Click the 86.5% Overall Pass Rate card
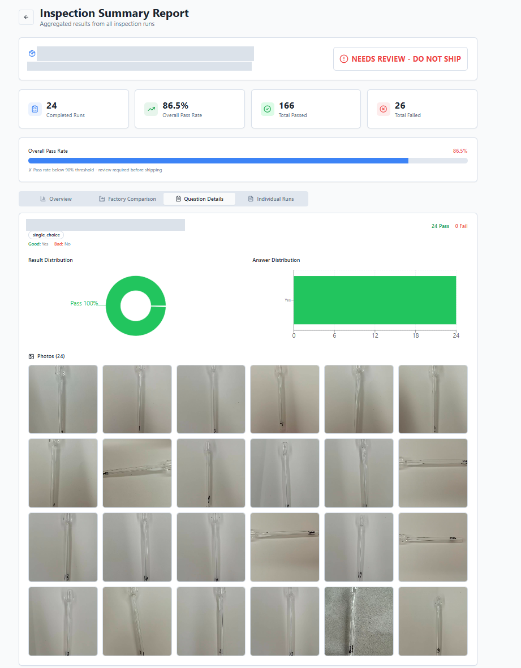This screenshot has width=521, height=668. coord(190,109)
